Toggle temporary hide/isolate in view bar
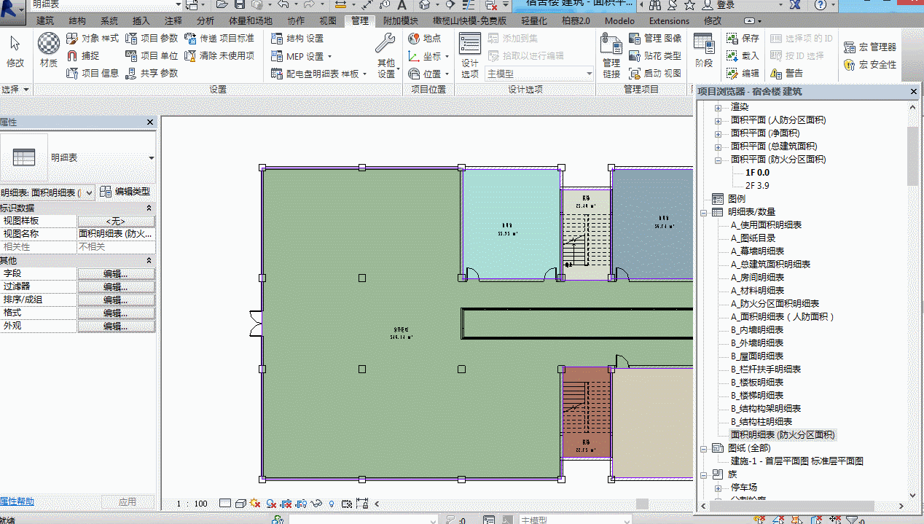 (316, 503)
